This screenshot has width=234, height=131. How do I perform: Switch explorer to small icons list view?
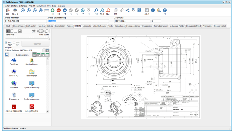click(x=39, y=55)
